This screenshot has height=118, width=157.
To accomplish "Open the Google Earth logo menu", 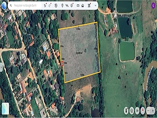I will pyautogui.click(x=4, y=5).
